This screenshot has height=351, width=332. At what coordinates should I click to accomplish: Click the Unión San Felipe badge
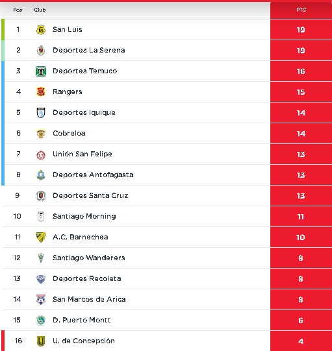(x=41, y=154)
